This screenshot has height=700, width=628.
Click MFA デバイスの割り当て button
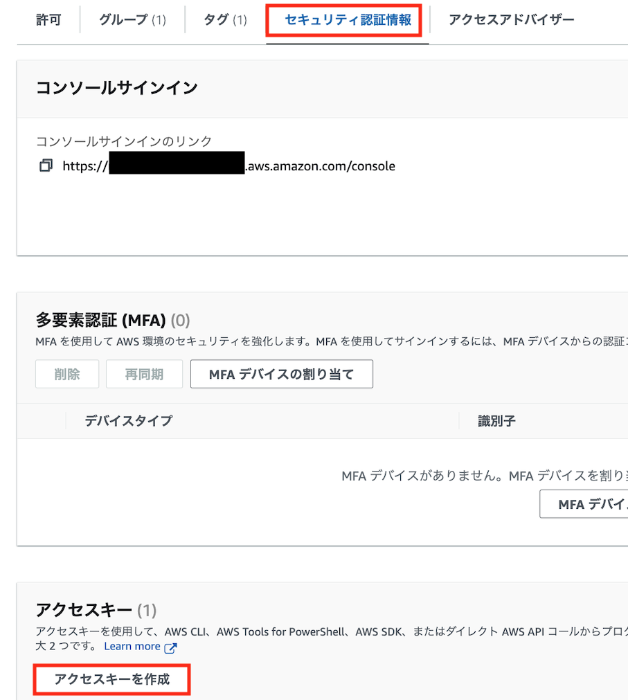coord(281,374)
